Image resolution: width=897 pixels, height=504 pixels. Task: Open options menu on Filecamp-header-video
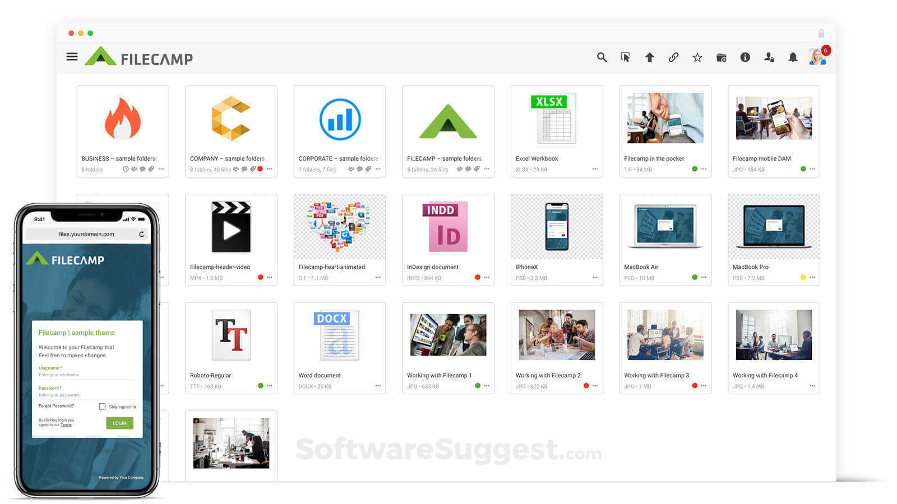(270, 277)
